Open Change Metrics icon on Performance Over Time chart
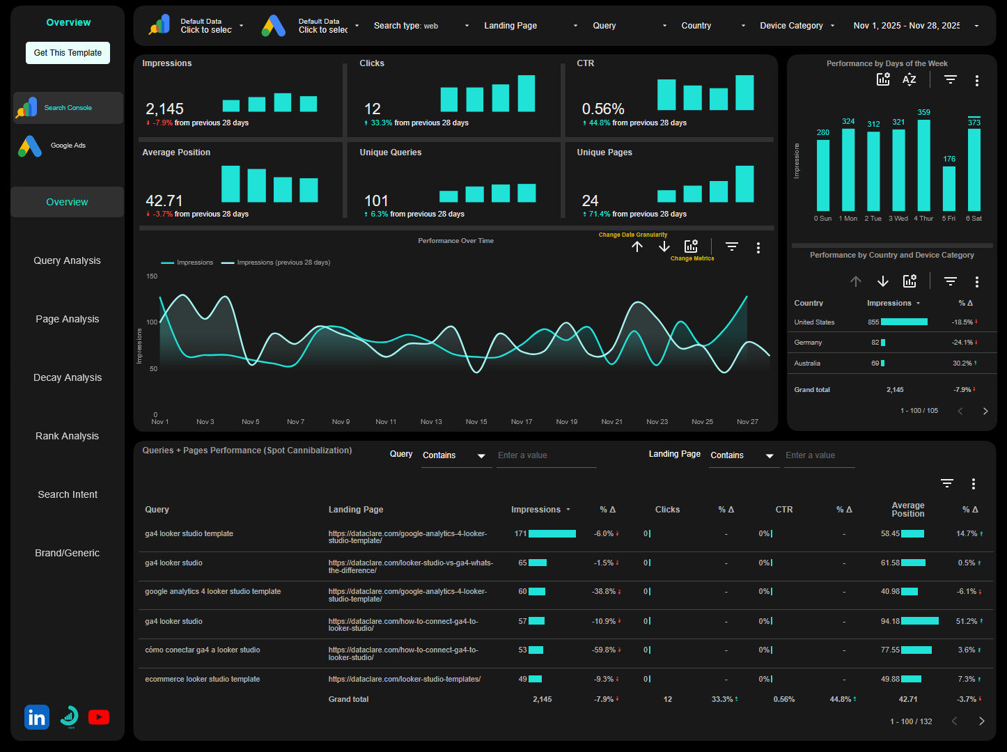The width and height of the screenshot is (1007, 752). click(x=690, y=245)
